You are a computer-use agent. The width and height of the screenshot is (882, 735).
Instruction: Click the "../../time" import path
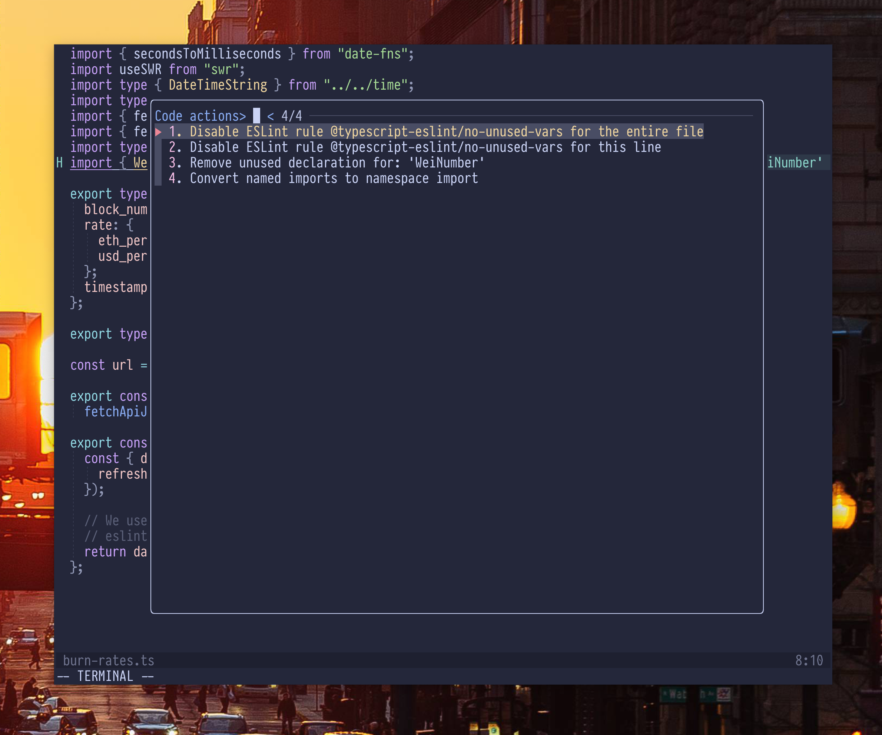(365, 85)
